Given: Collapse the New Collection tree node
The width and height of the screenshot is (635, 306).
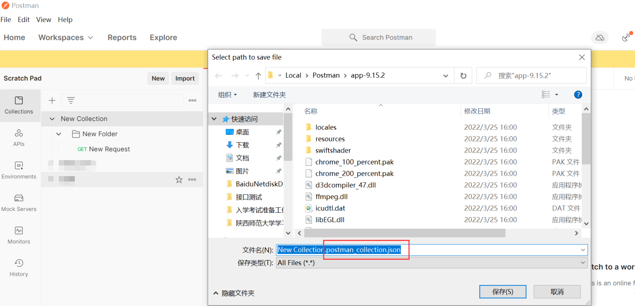Looking at the screenshot, I should 52,119.
